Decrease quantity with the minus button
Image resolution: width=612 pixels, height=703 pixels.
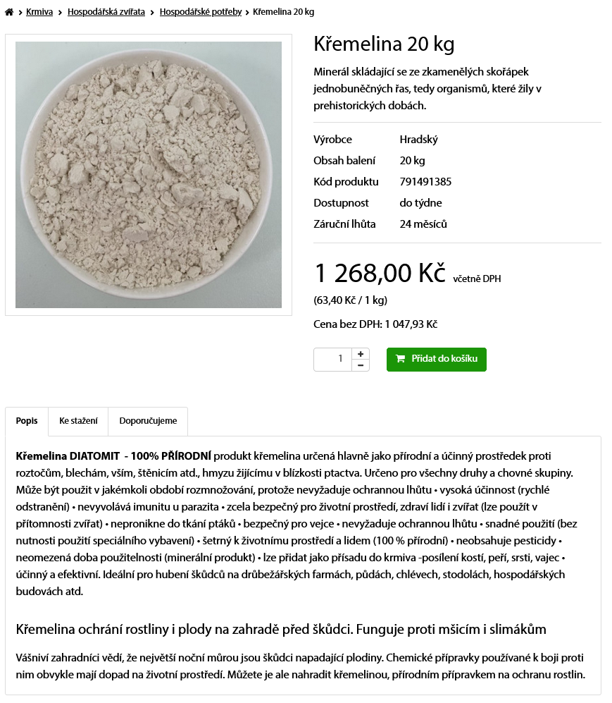point(361,365)
